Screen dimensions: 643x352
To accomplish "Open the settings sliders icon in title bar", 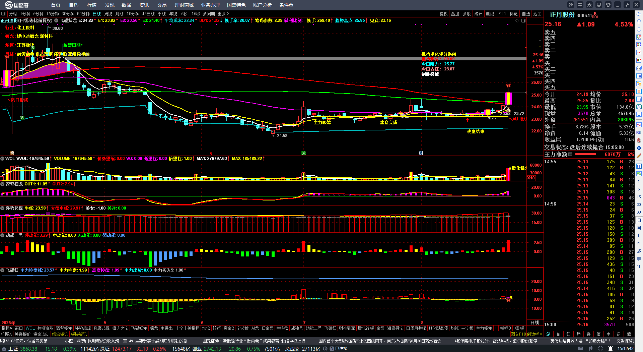I will [580, 5].
